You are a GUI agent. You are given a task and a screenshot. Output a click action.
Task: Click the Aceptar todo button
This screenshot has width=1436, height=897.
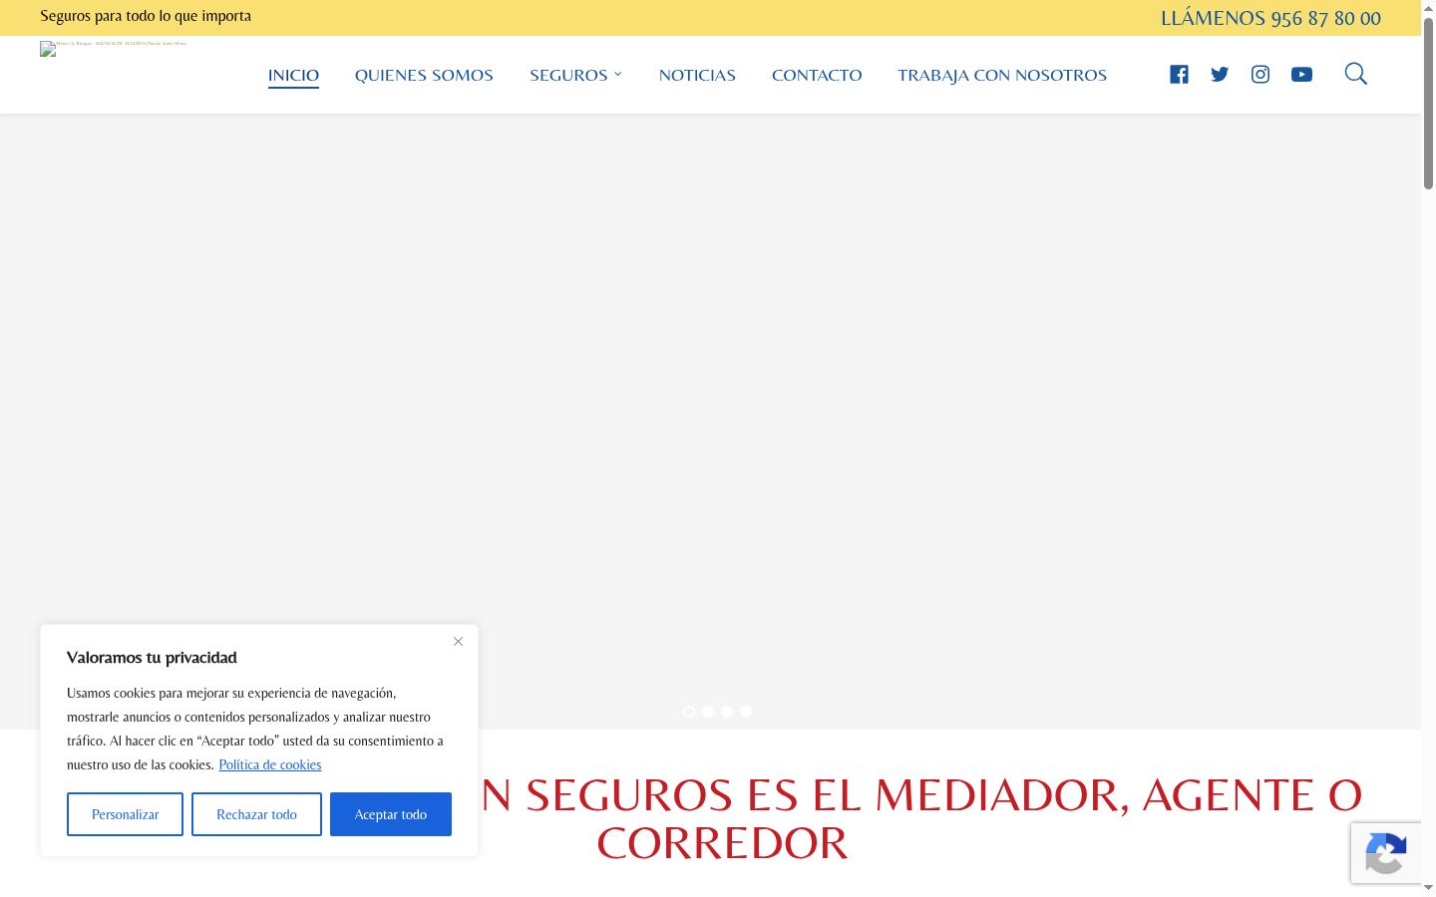(391, 814)
